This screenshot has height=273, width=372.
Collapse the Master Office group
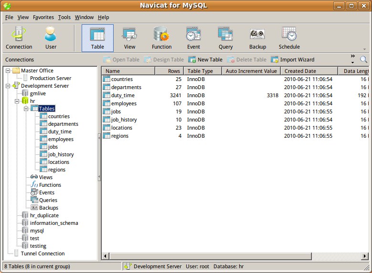pos(8,71)
